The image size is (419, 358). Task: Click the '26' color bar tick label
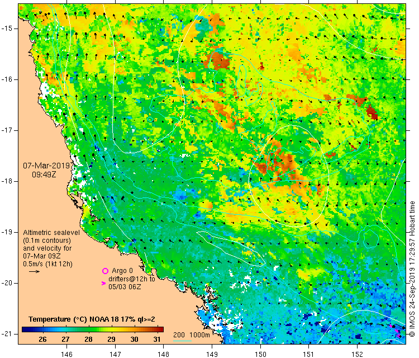tap(43, 340)
